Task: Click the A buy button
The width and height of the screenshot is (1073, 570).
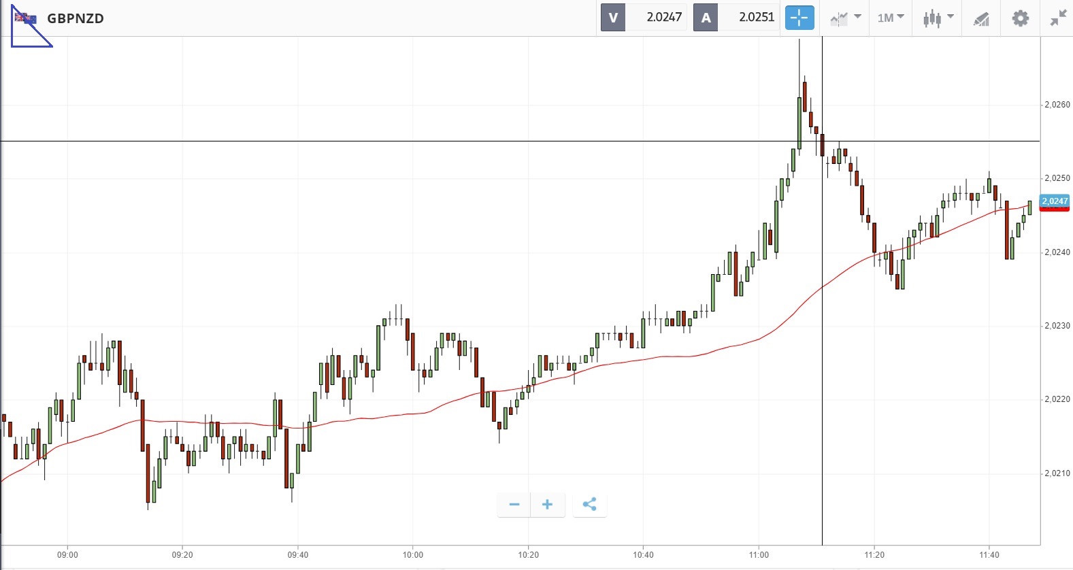Action: [706, 18]
